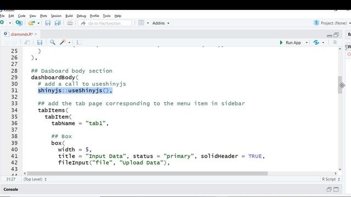Maximize the source editor pane
Image resolution: width=351 pixels, height=197 pixels.
[x=336, y=35]
